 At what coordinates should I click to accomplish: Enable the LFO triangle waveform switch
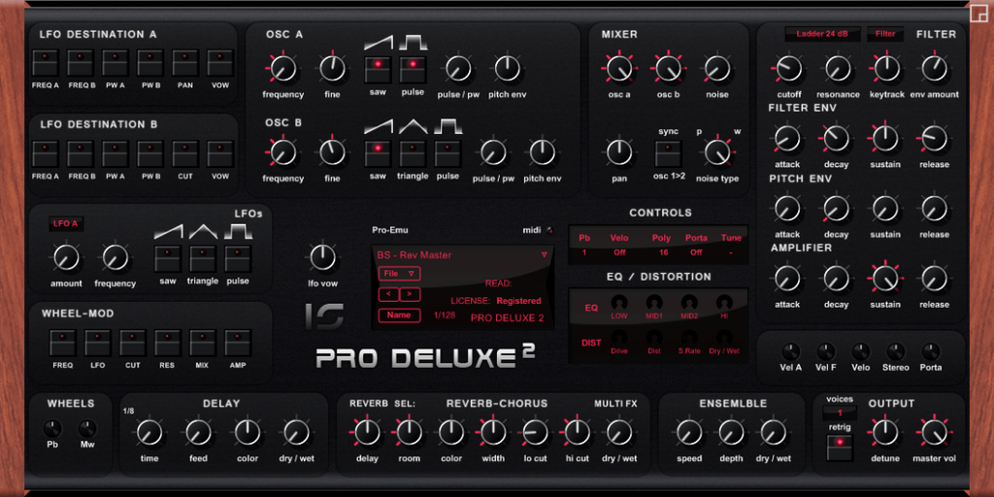click(203, 258)
